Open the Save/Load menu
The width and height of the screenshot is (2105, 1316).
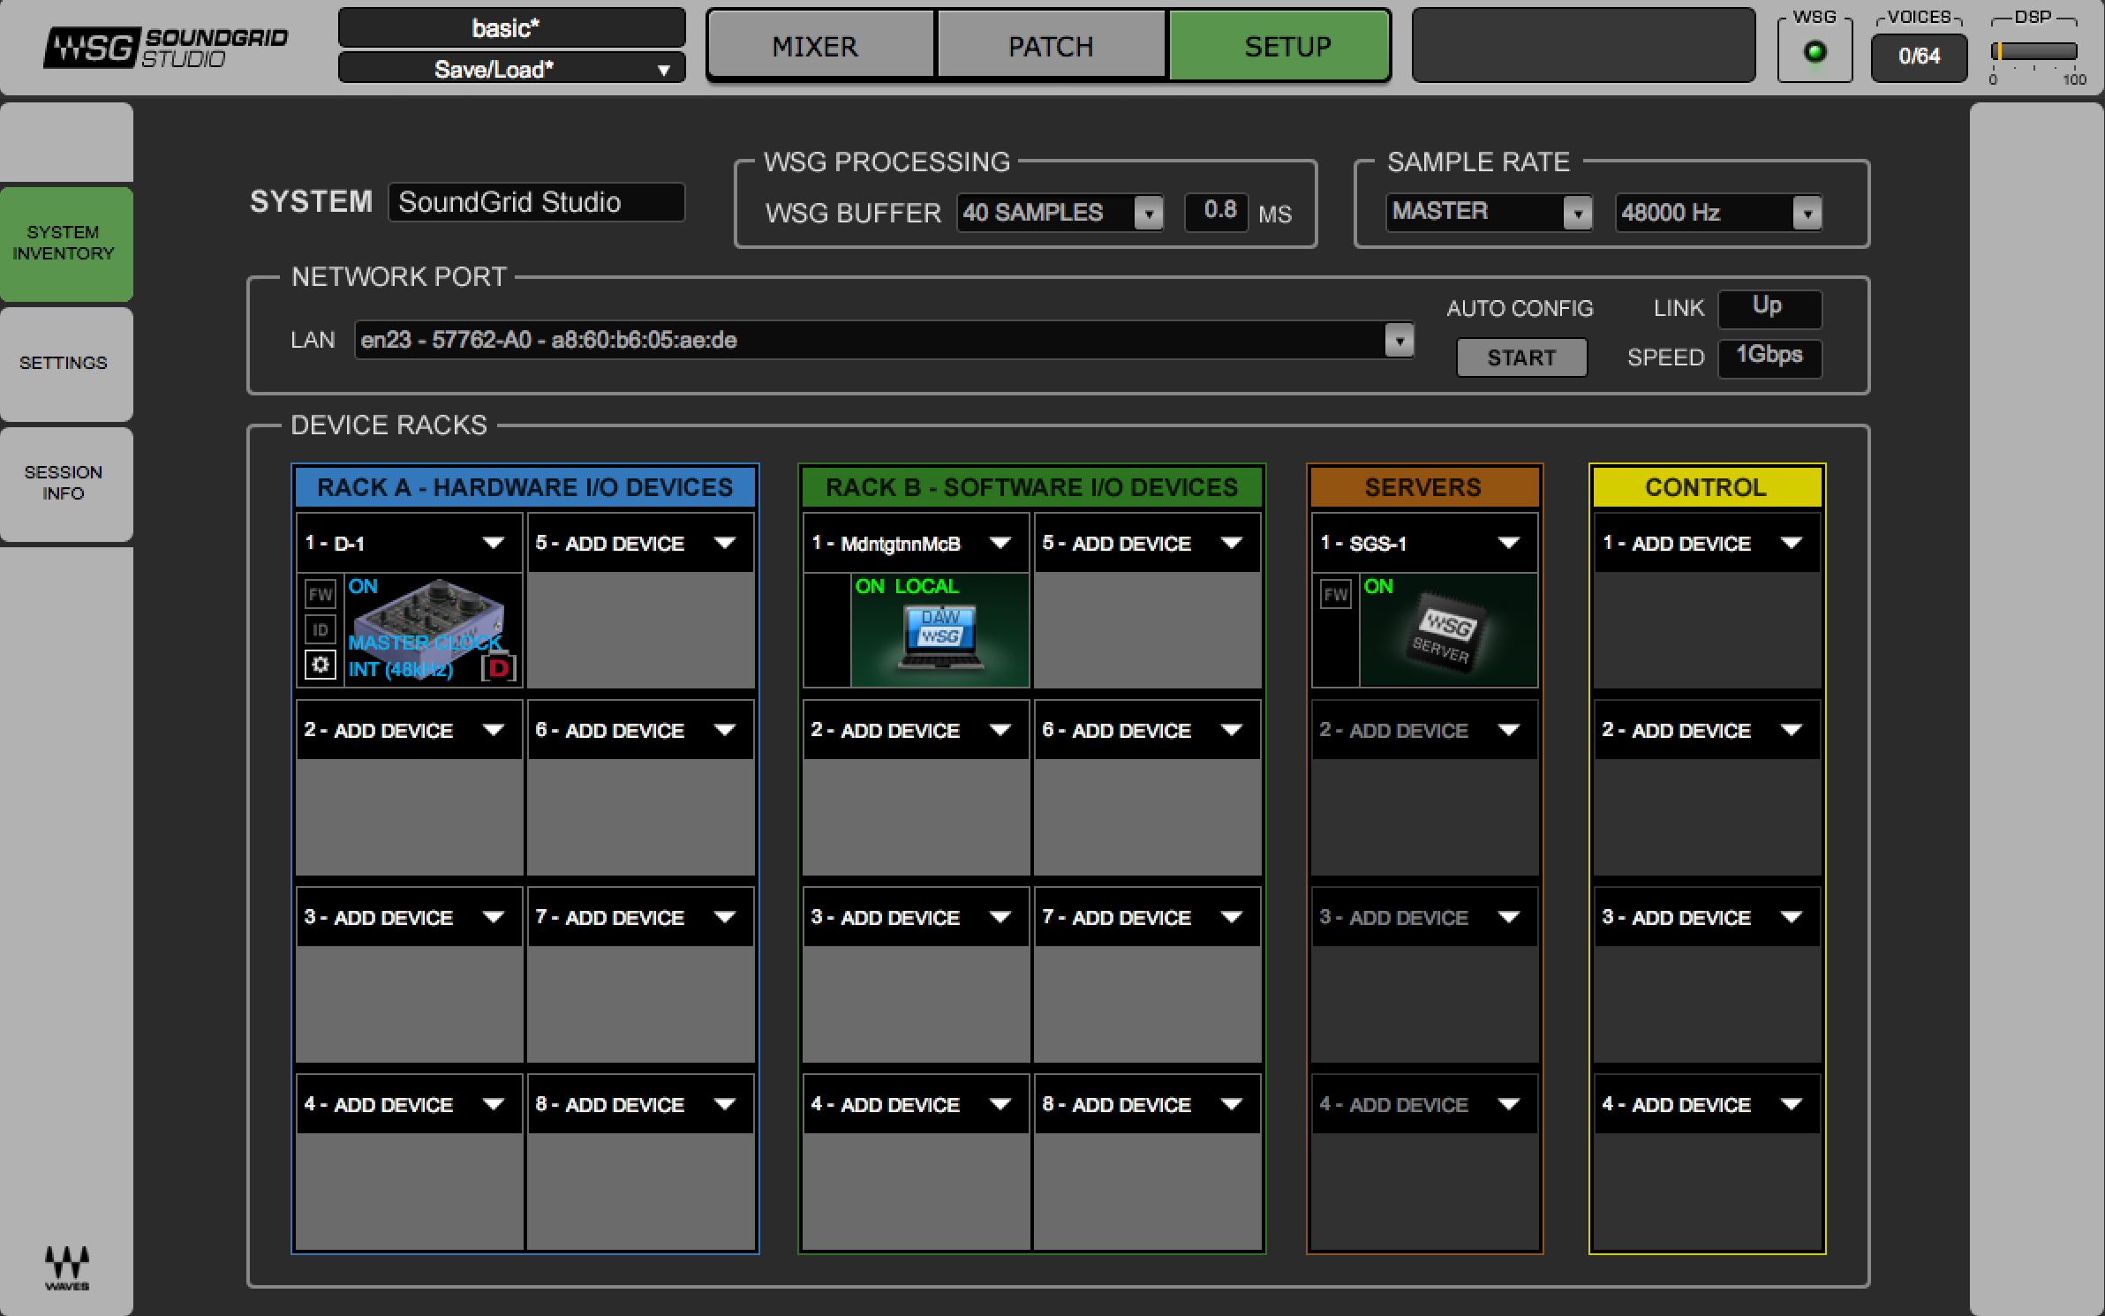tap(512, 69)
